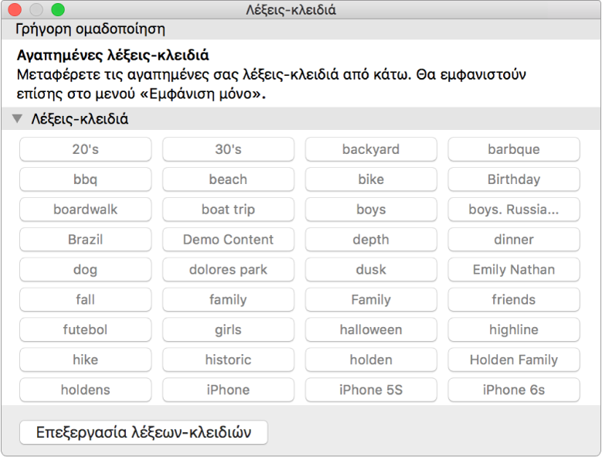The image size is (602, 457).
Task: Choose the 'Birthday' keyword tag
Action: (x=514, y=179)
